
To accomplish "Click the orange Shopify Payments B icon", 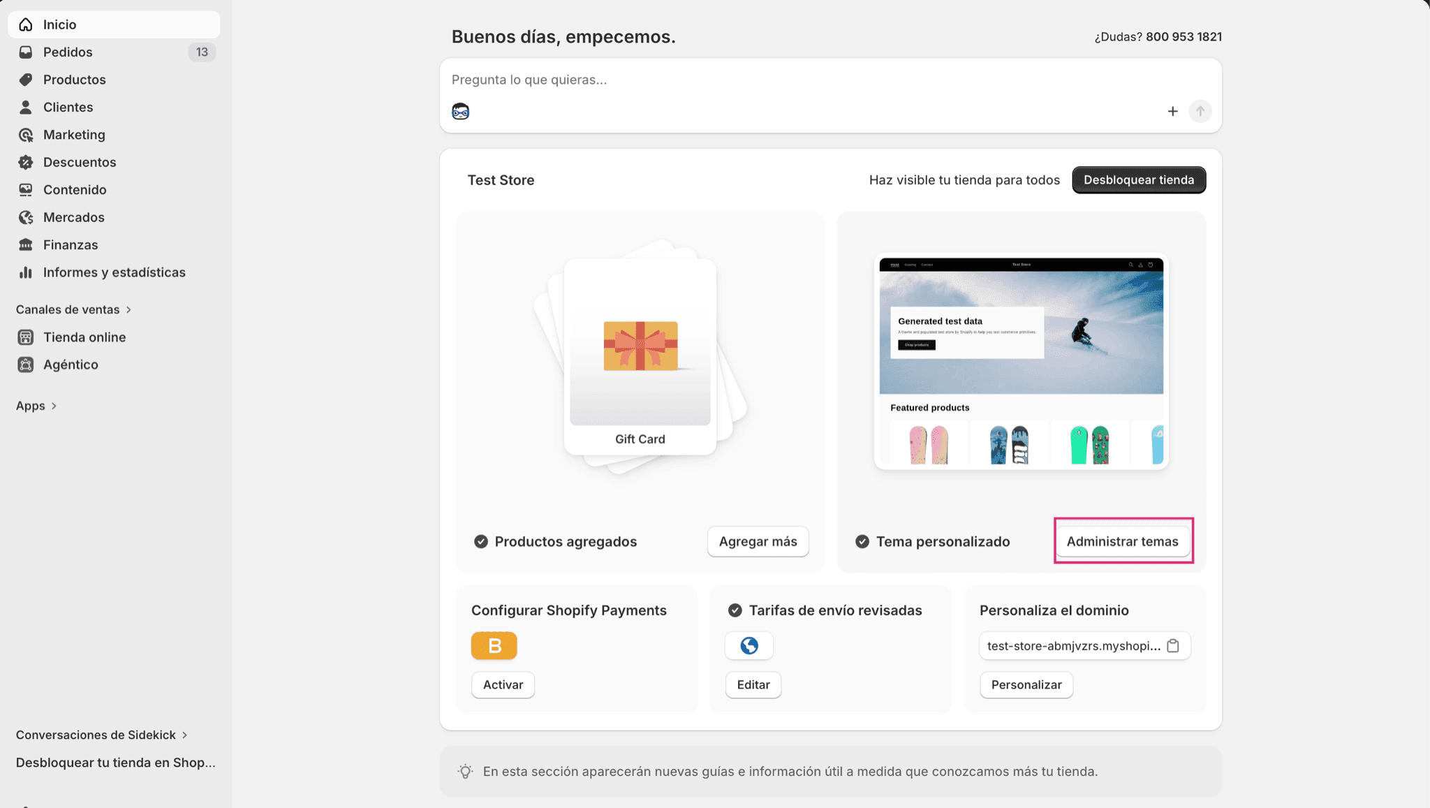I will coord(494,646).
